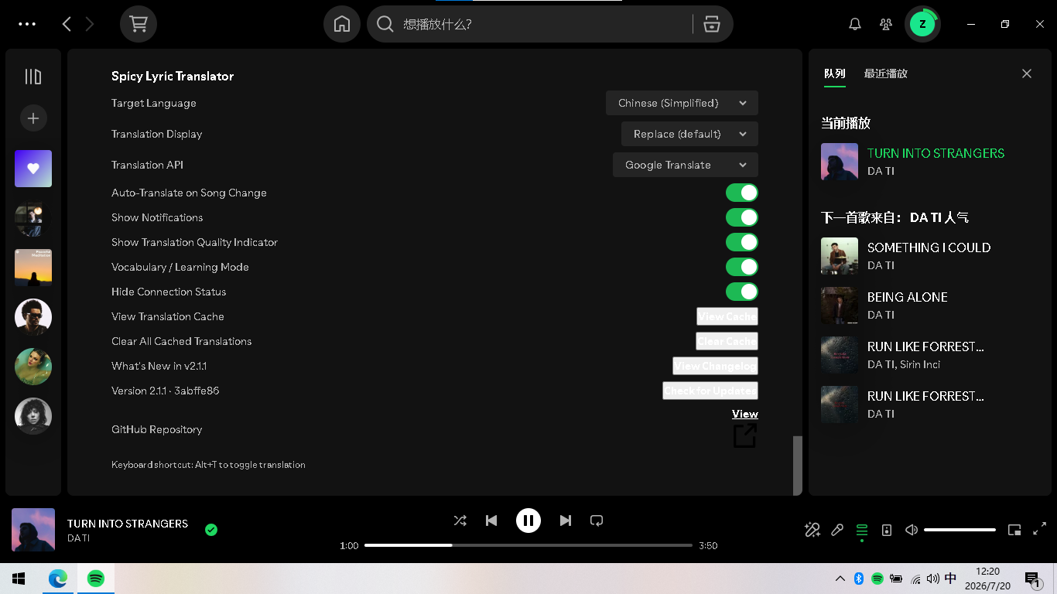Open now-playing album art thumbnail in player bar
Image resolution: width=1057 pixels, height=594 pixels.
pos(33,530)
